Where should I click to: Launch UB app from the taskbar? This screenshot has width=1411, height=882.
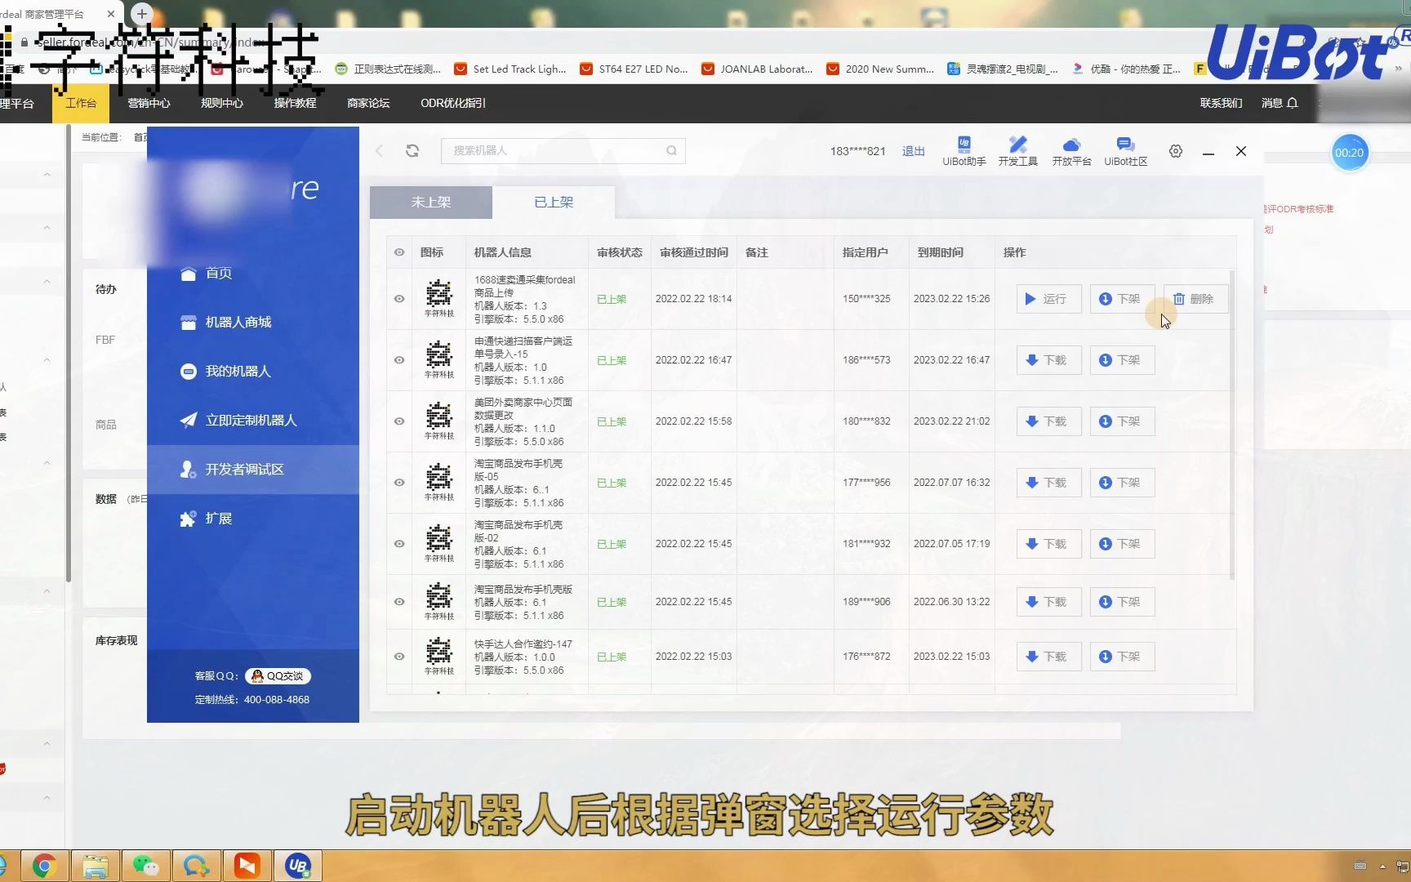point(297,865)
